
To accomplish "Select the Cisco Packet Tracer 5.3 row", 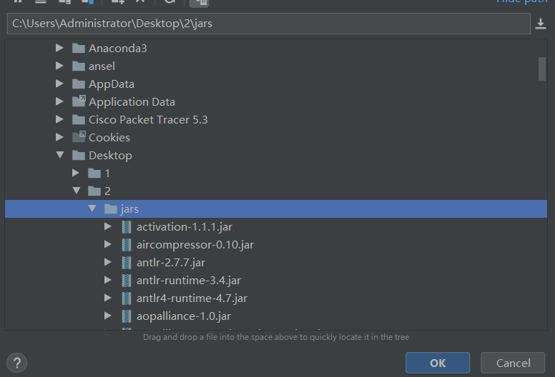I will (x=276, y=119).
